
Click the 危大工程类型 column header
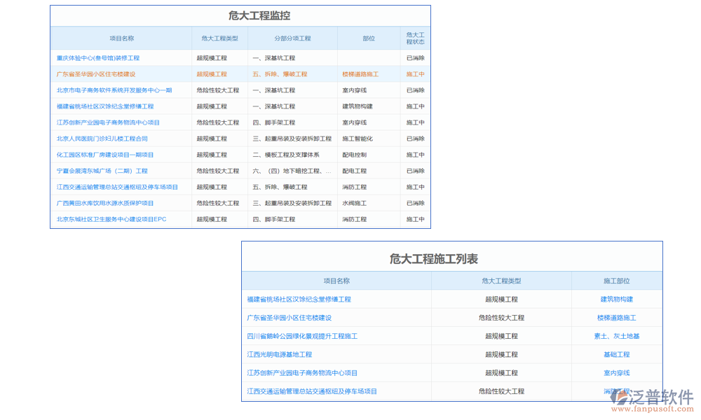219,38
